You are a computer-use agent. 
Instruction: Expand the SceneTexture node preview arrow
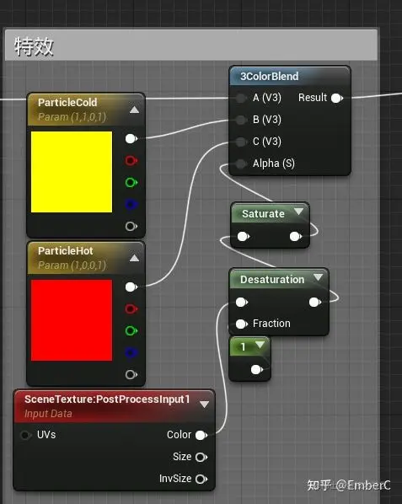pyautogui.click(x=205, y=405)
